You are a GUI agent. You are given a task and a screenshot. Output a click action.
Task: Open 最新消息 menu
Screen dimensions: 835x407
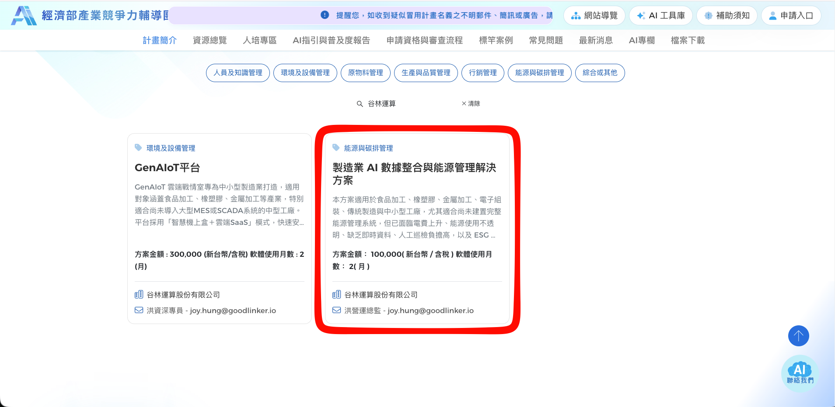596,40
